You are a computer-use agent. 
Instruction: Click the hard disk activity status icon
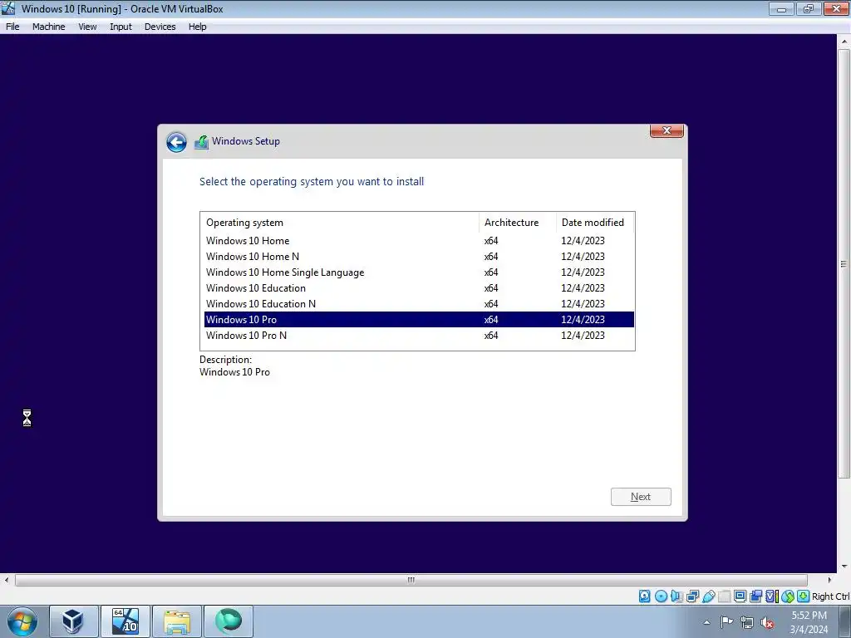[644, 596]
